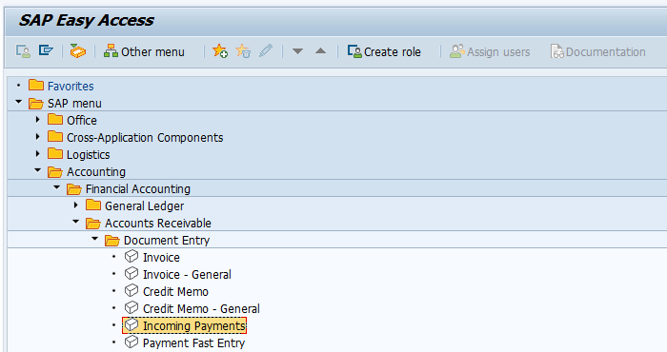Viewport: 667px width, 352px height.
Task: Click the Financial Accounting folder icon
Action: (x=74, y=188)
